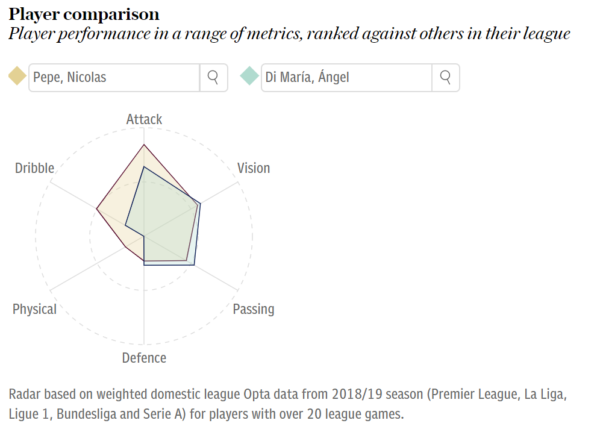Focus the Di María, Ángel player input field
The image size is (600, 435).
pos(346,77)
